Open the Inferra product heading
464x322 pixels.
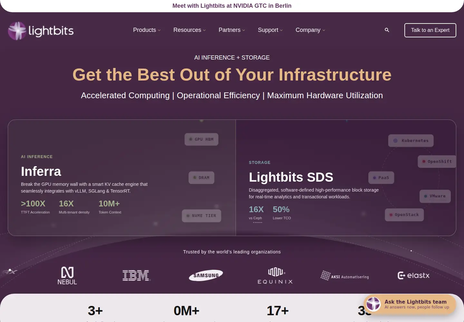click(x=41, y=171)
